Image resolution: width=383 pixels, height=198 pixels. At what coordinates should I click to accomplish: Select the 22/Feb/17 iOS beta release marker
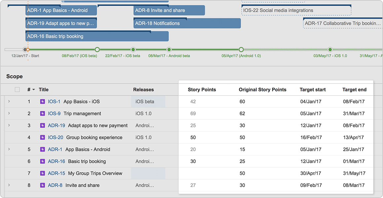[x=133, y=50]
